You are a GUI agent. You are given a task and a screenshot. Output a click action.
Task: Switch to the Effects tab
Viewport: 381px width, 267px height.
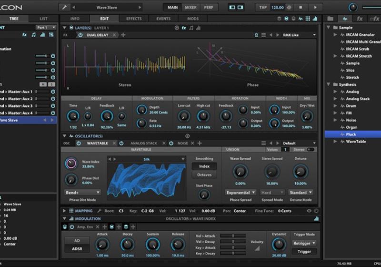click(134, 19)
